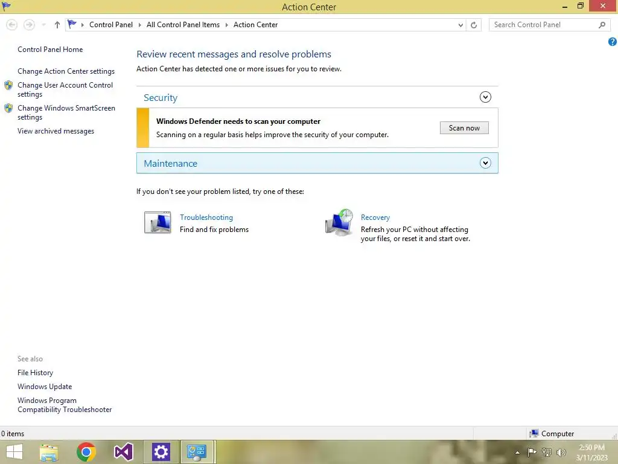This screenshot has height=464, width=618.
Task: Expand the Security section chevron
Action: click(485, 97)
